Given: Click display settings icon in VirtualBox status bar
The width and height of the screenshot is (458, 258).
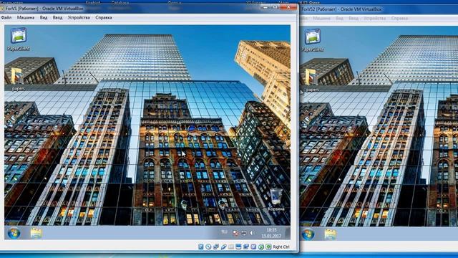Looking at the screenshot, I should coord(238,247).
